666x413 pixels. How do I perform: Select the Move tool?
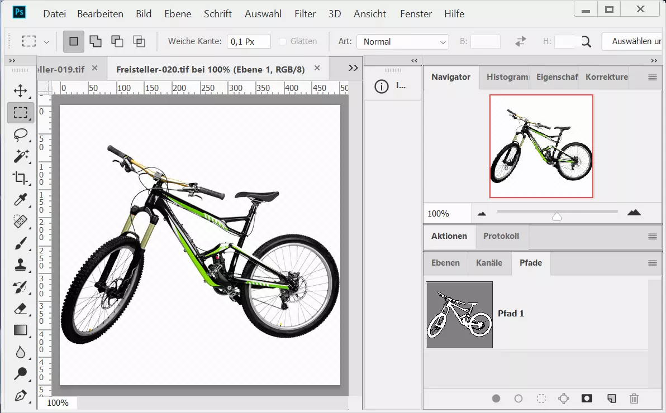[21, 90]
